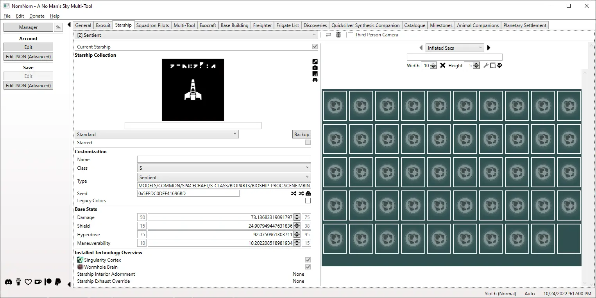This screenshot has width=596, height=298.
Task: Click the swap starship arrows icon
Action: point(328,35)
